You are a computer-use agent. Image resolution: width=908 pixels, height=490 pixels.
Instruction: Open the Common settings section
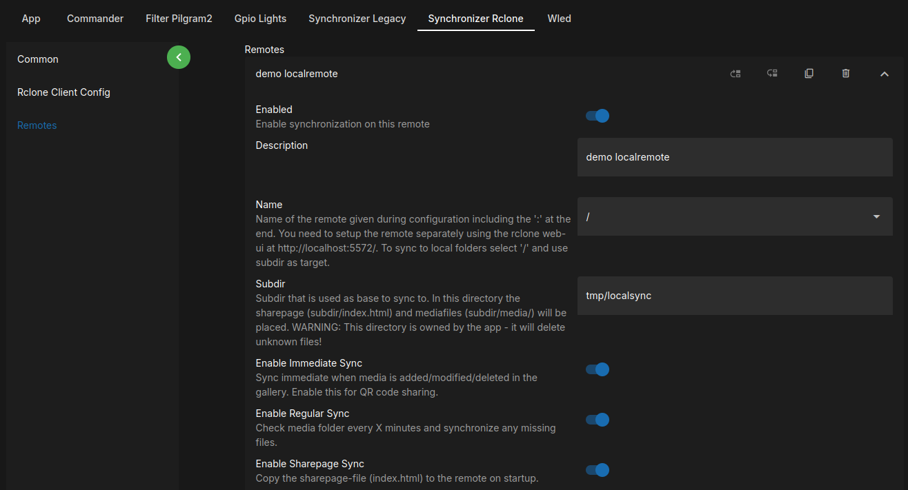click(x=37, y=59)
